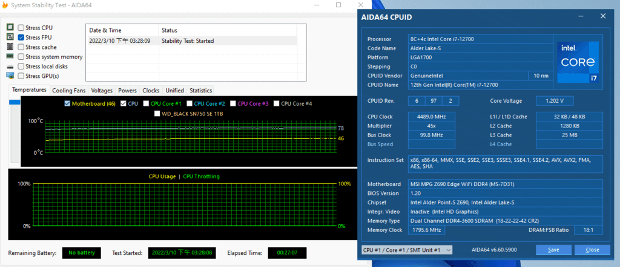Click the RAM module icon beside Stress system memory

click(10, 56)
